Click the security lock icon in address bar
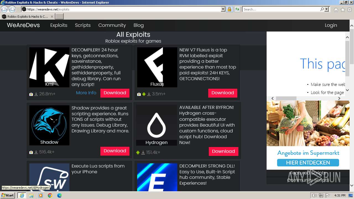 pyautogui.click(x=229, y=9)
